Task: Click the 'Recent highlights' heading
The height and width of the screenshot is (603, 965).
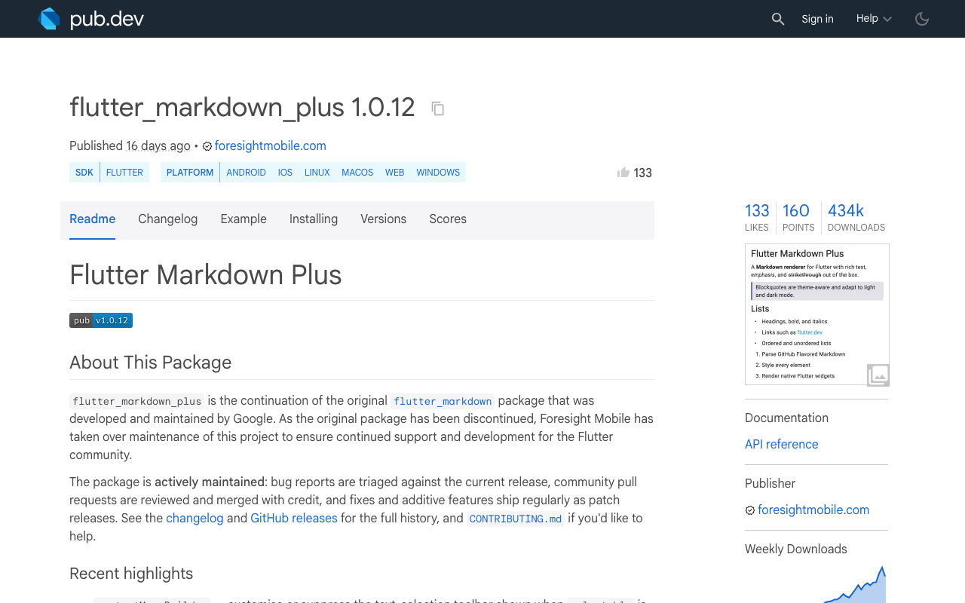Action: click(131, 574)
